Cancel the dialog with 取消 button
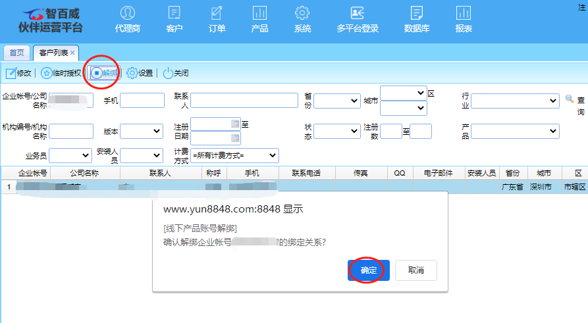 tap(415, 270)
